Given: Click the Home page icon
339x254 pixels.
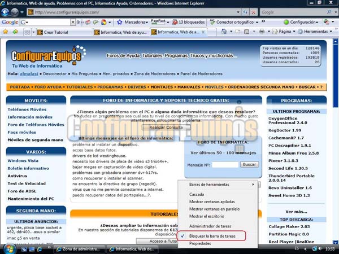Looking at the screenshot, I should tap(224, 32).
